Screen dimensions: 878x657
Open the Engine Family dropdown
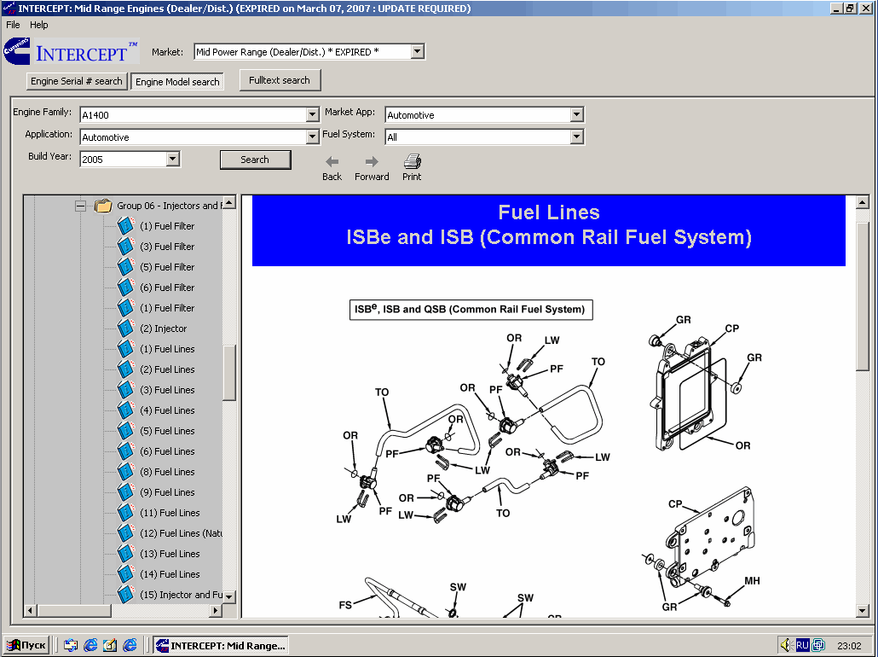click(312, 115)
